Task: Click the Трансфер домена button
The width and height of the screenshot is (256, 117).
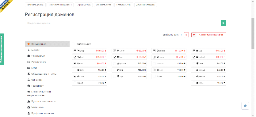Action: coord(35,5)
